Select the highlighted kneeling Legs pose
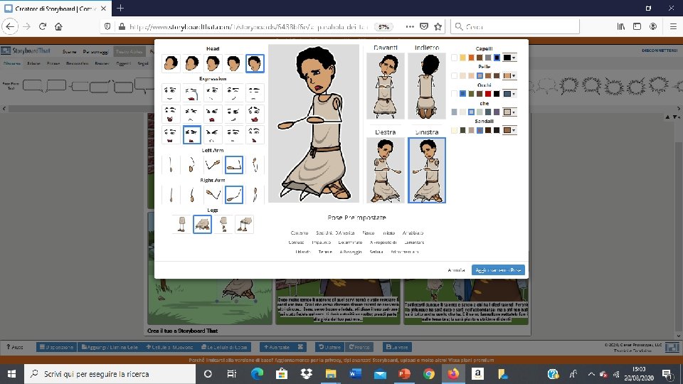 [x=203, y=224]
